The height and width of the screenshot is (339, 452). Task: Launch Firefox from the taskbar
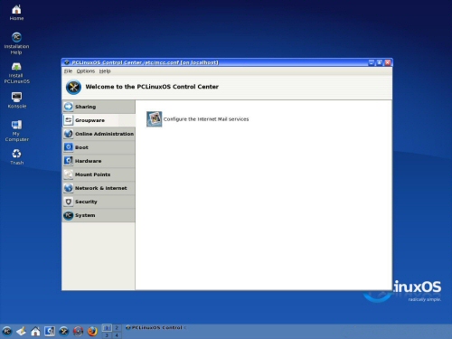pyautogui.click(x=92, y=332)
